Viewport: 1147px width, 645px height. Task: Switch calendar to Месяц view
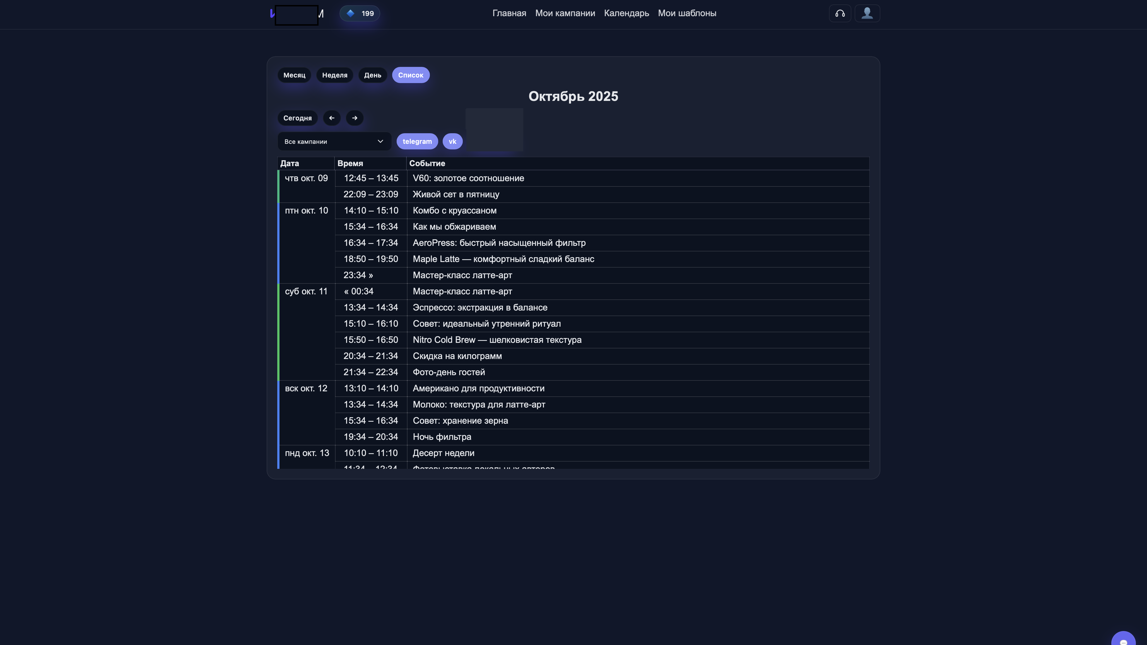294,75
